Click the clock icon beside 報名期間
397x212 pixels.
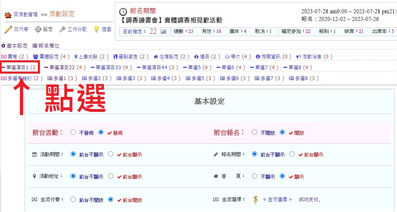123,12
